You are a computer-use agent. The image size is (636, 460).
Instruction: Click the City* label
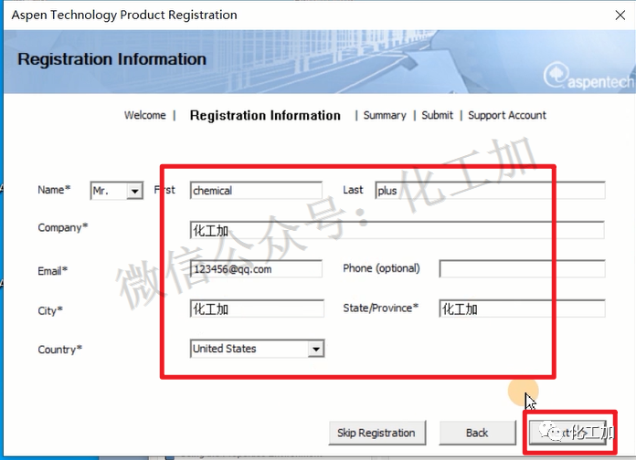click(50, 311)
